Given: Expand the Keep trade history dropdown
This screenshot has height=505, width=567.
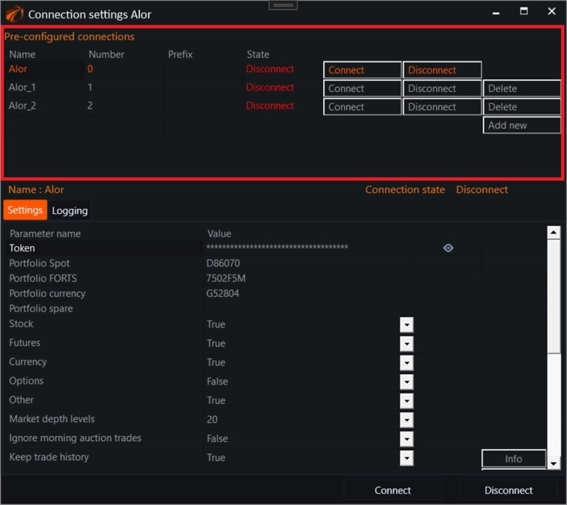Looking at the screenshot, I should click(x=406, y=458).
